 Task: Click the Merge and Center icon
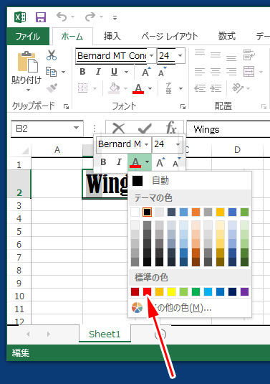[249, 72]
